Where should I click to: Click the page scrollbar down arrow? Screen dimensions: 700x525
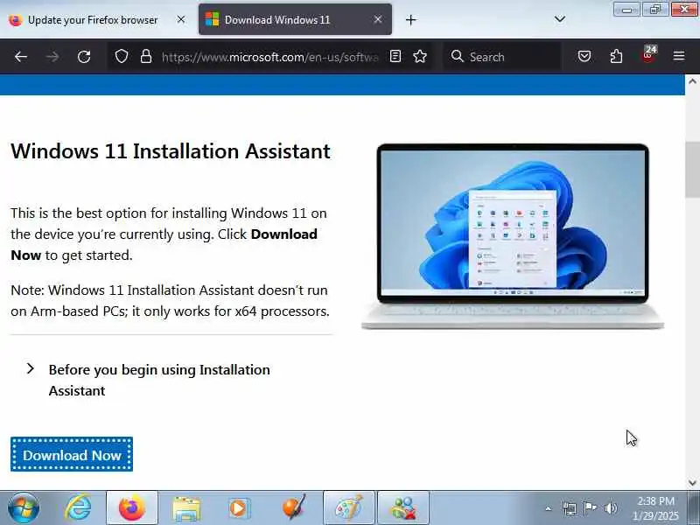click(692, 482)
